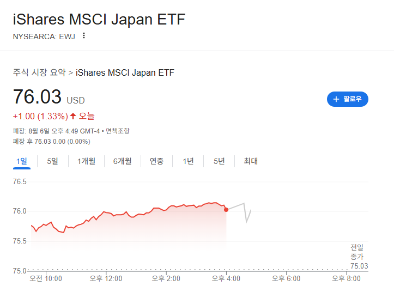Open the 1년 chart view
The width and height of the screenshot is (394, 286).
click(188, 161)
